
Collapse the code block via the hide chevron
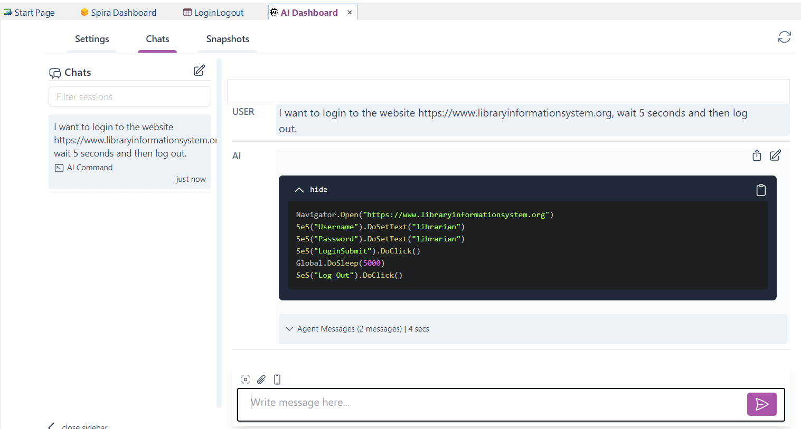299,190
